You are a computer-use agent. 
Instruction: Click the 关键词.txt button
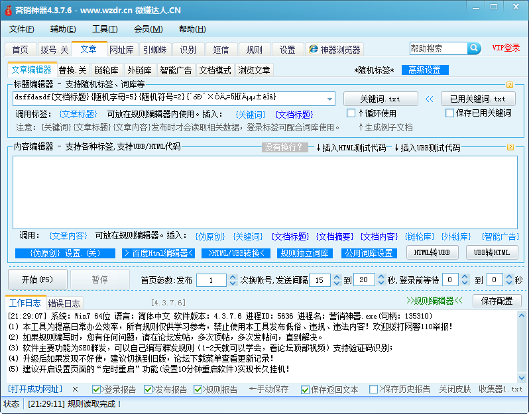point(381,99)
